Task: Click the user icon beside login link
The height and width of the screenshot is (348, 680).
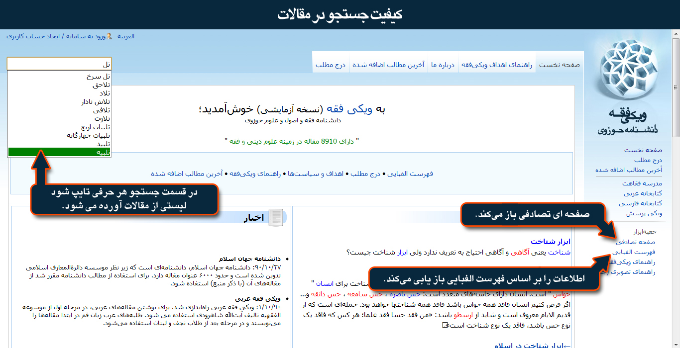Action: pos(109,36)
